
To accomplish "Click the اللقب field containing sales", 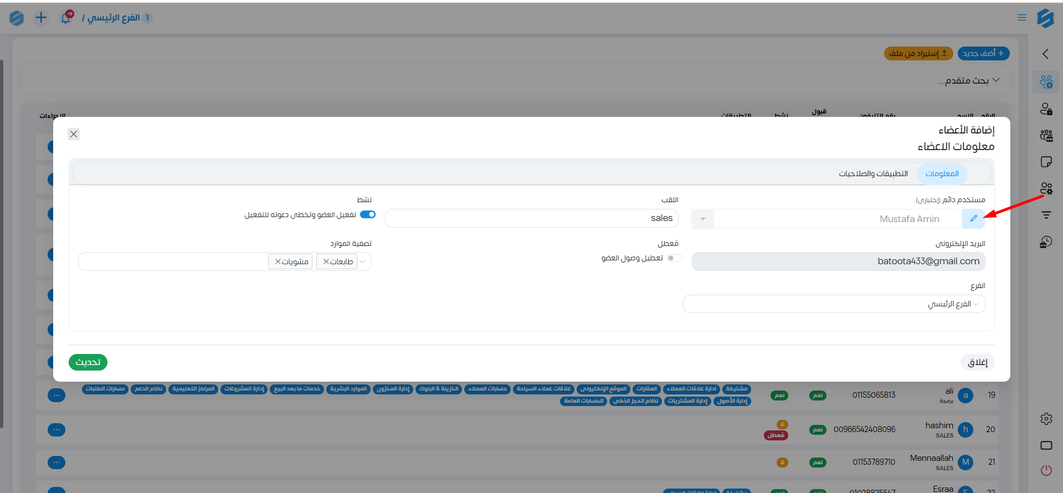I will [x=531, y=218].
